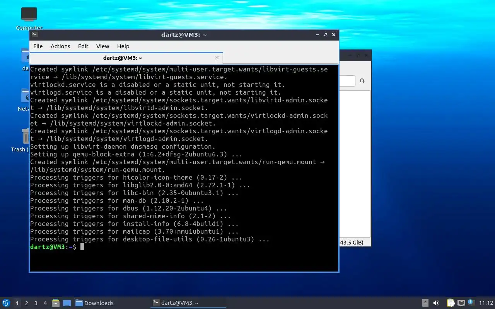This screenshot has width=495, height=309.
Task: Close the terminal window
Action: coord(334,35)
